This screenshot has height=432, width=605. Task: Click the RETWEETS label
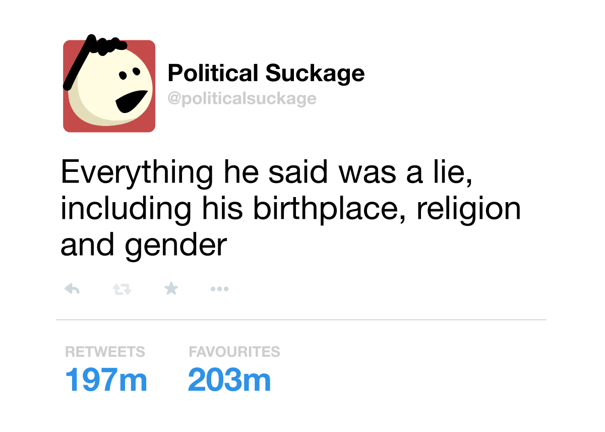(105, 351)
